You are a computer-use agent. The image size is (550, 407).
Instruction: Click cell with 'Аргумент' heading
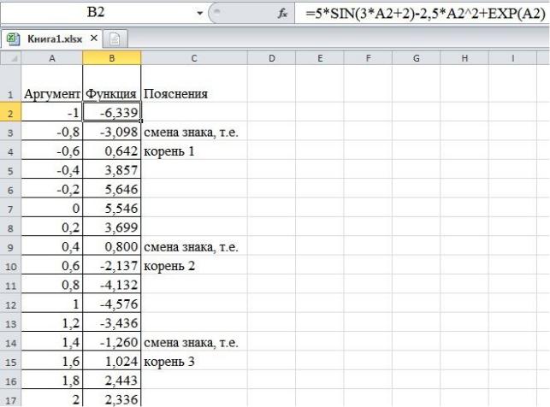(52, 84)
